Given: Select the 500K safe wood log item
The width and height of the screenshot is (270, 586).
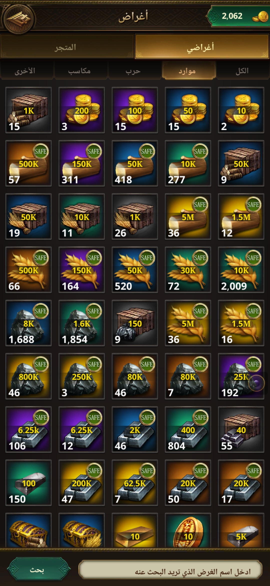Looking at the screenshot, I should click(28, 163).
